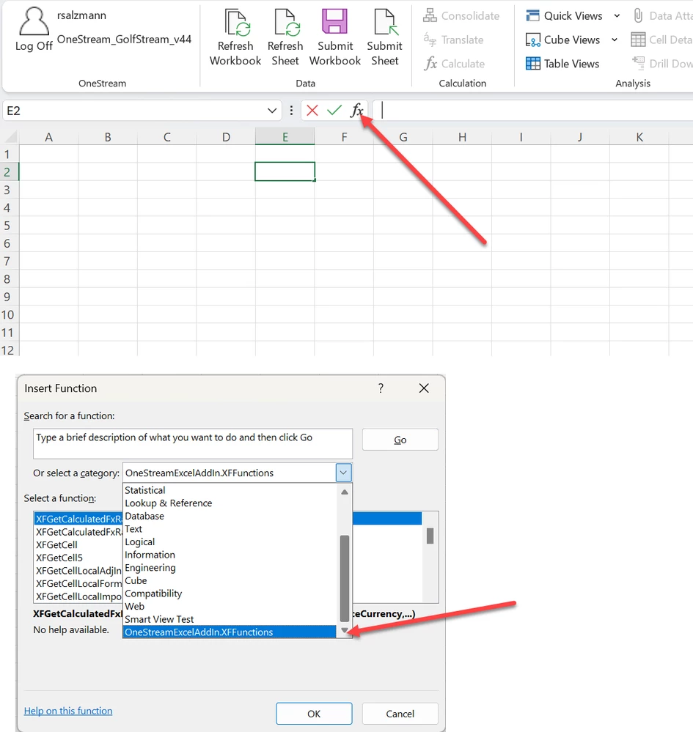Choose Compatibility category

point(230,594)
